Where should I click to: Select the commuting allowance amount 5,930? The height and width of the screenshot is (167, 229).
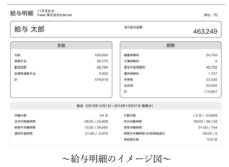pos(104,73)
